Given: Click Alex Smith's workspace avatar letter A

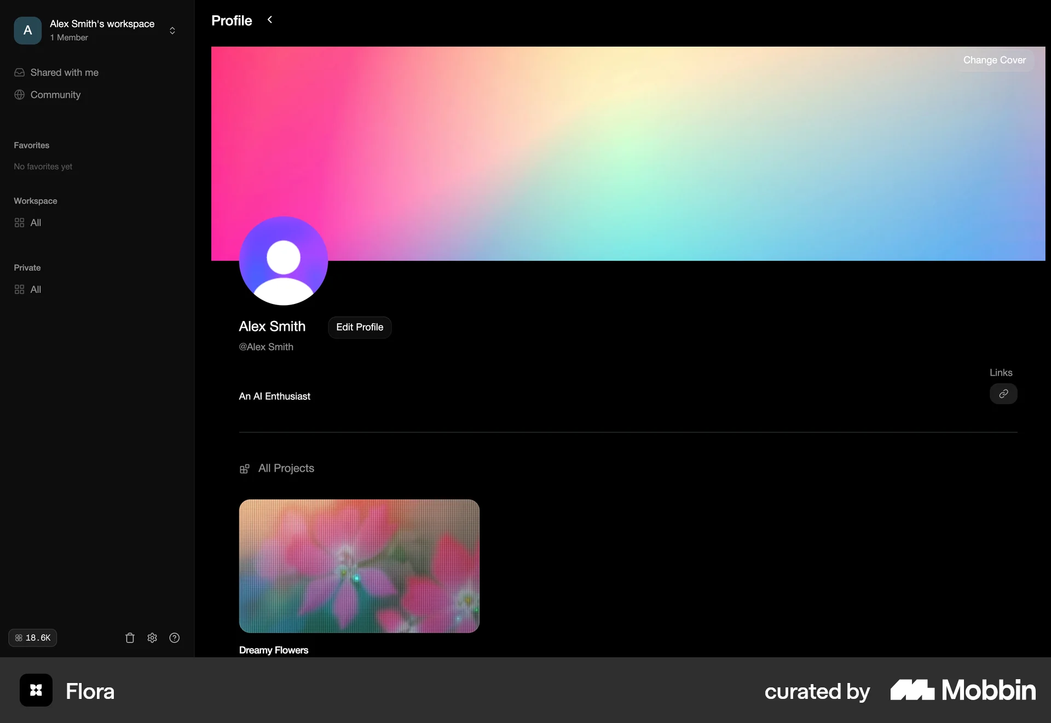Looking at the screenshot, I should 27,31.
